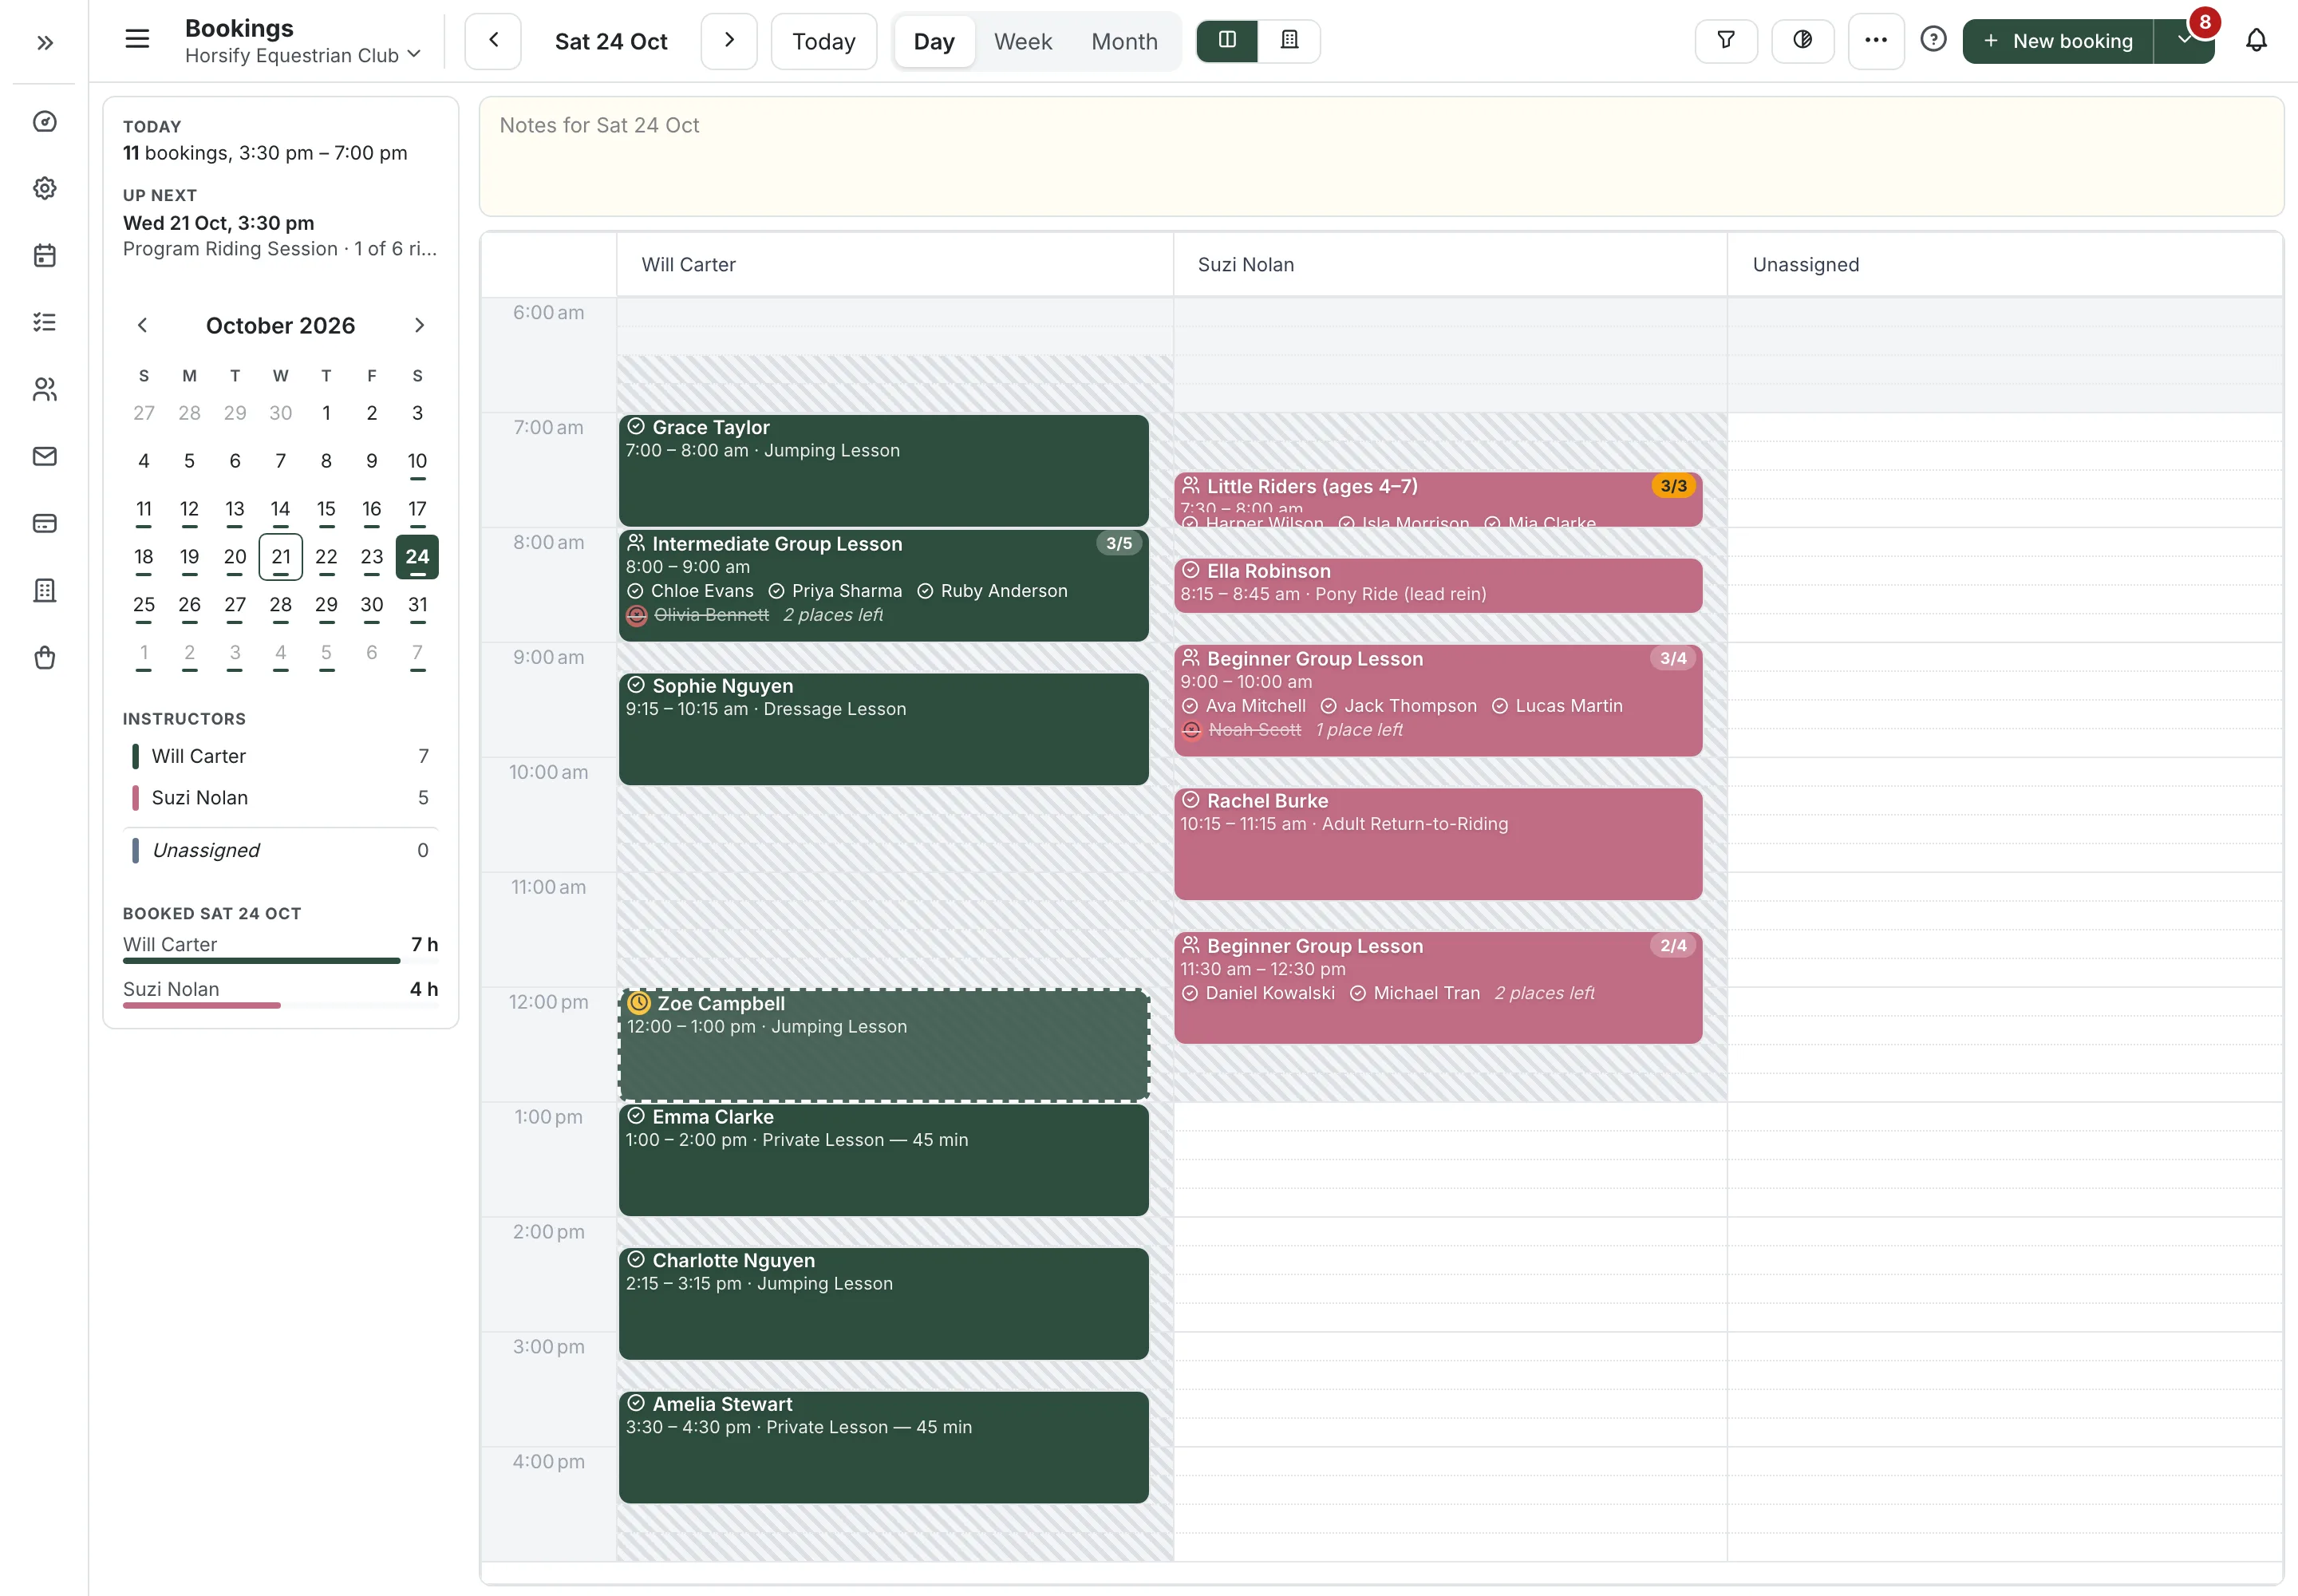Open the payment card icon in sidebar

pos(44,523)
